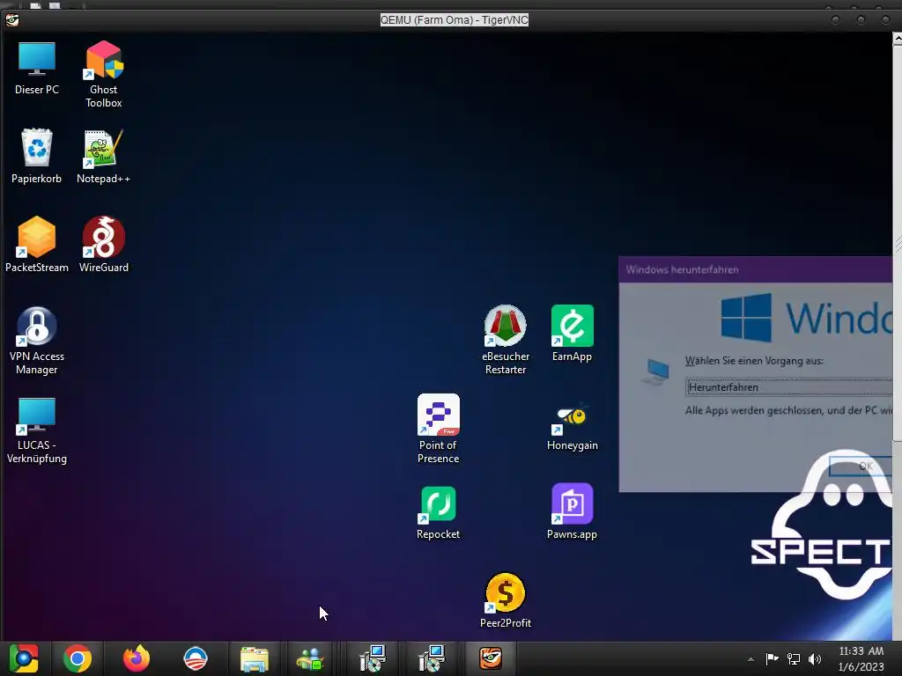Image resolution: width=902 pixels, height=676 pixels.
Task: Launch EarnApp desktop shortcut
Action: [x=572, y=334]
